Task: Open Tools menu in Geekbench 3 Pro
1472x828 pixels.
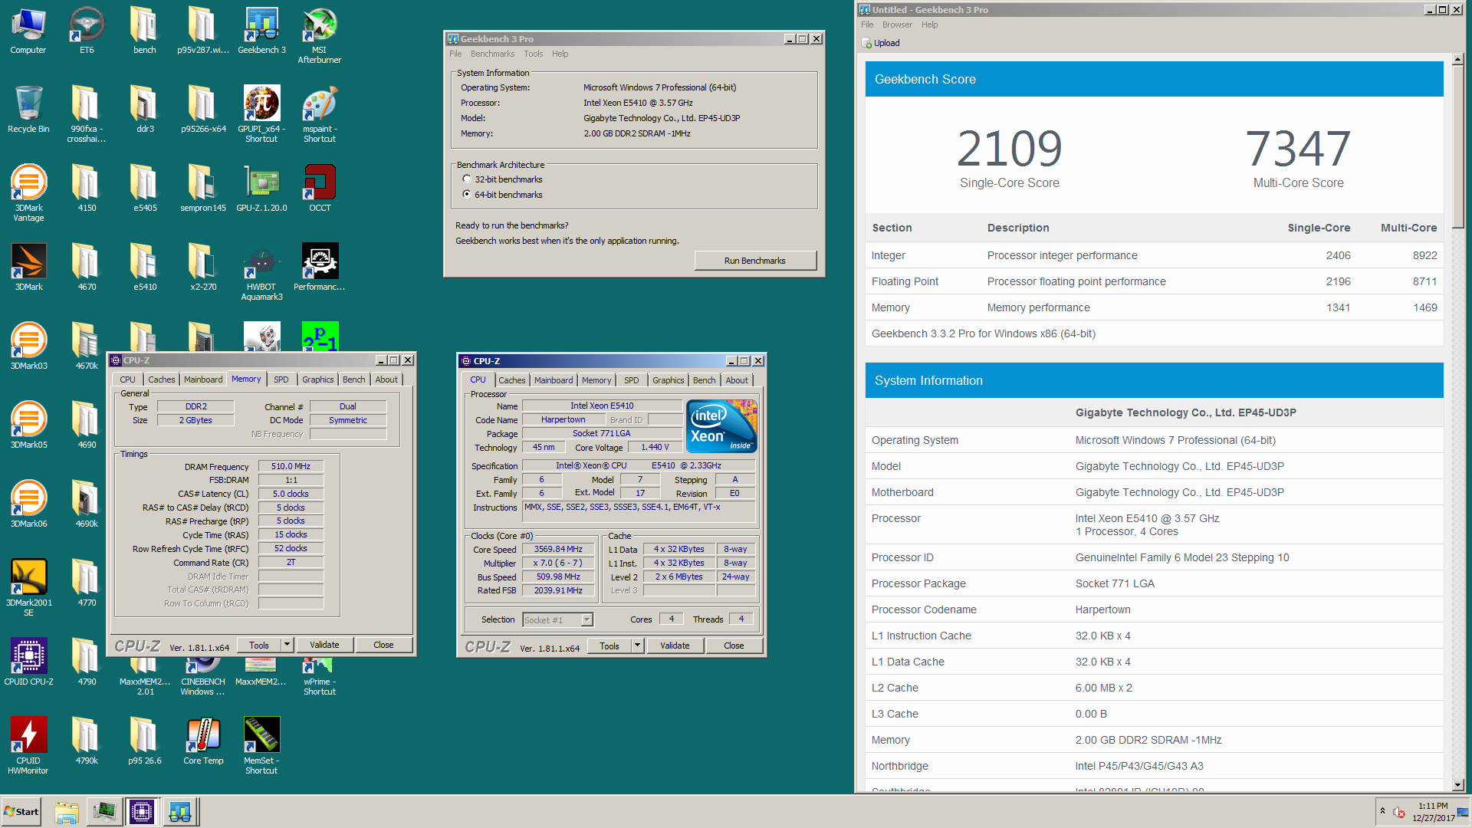Action: coord(534,54)
